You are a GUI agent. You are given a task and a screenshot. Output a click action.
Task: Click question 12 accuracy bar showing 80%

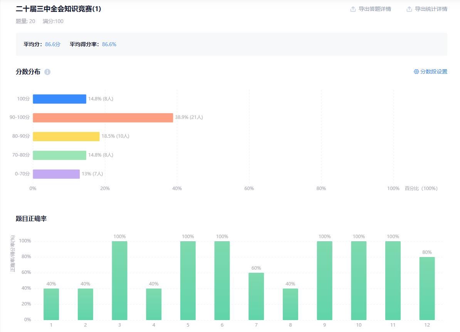[427, 288]
